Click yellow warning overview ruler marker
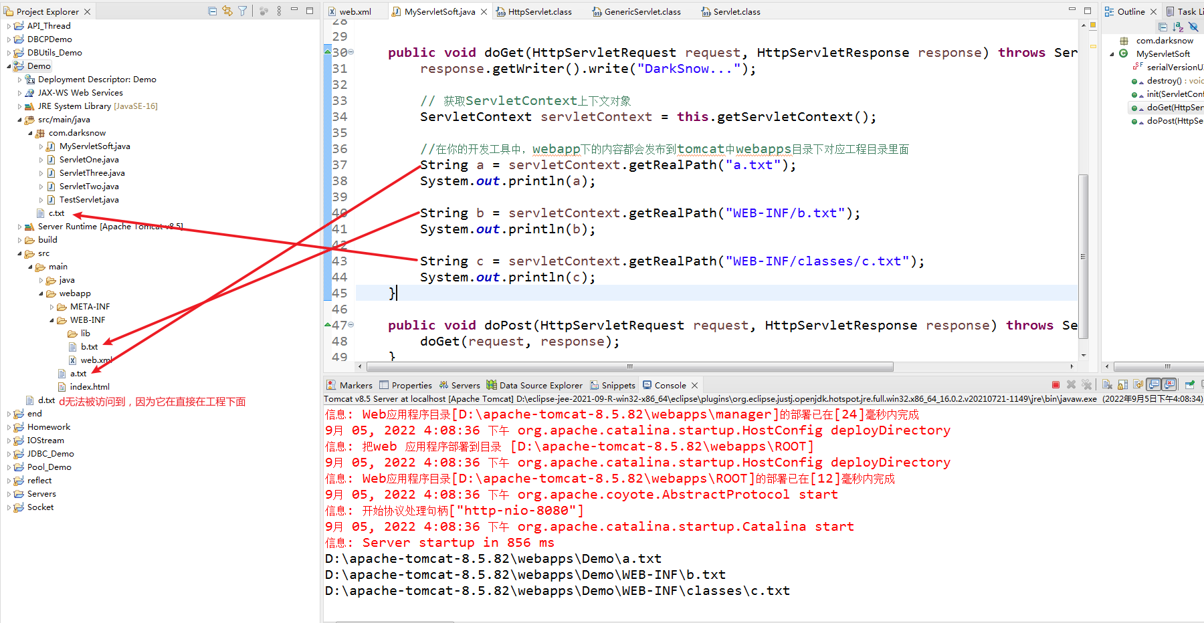 (x=1093, y=46)
